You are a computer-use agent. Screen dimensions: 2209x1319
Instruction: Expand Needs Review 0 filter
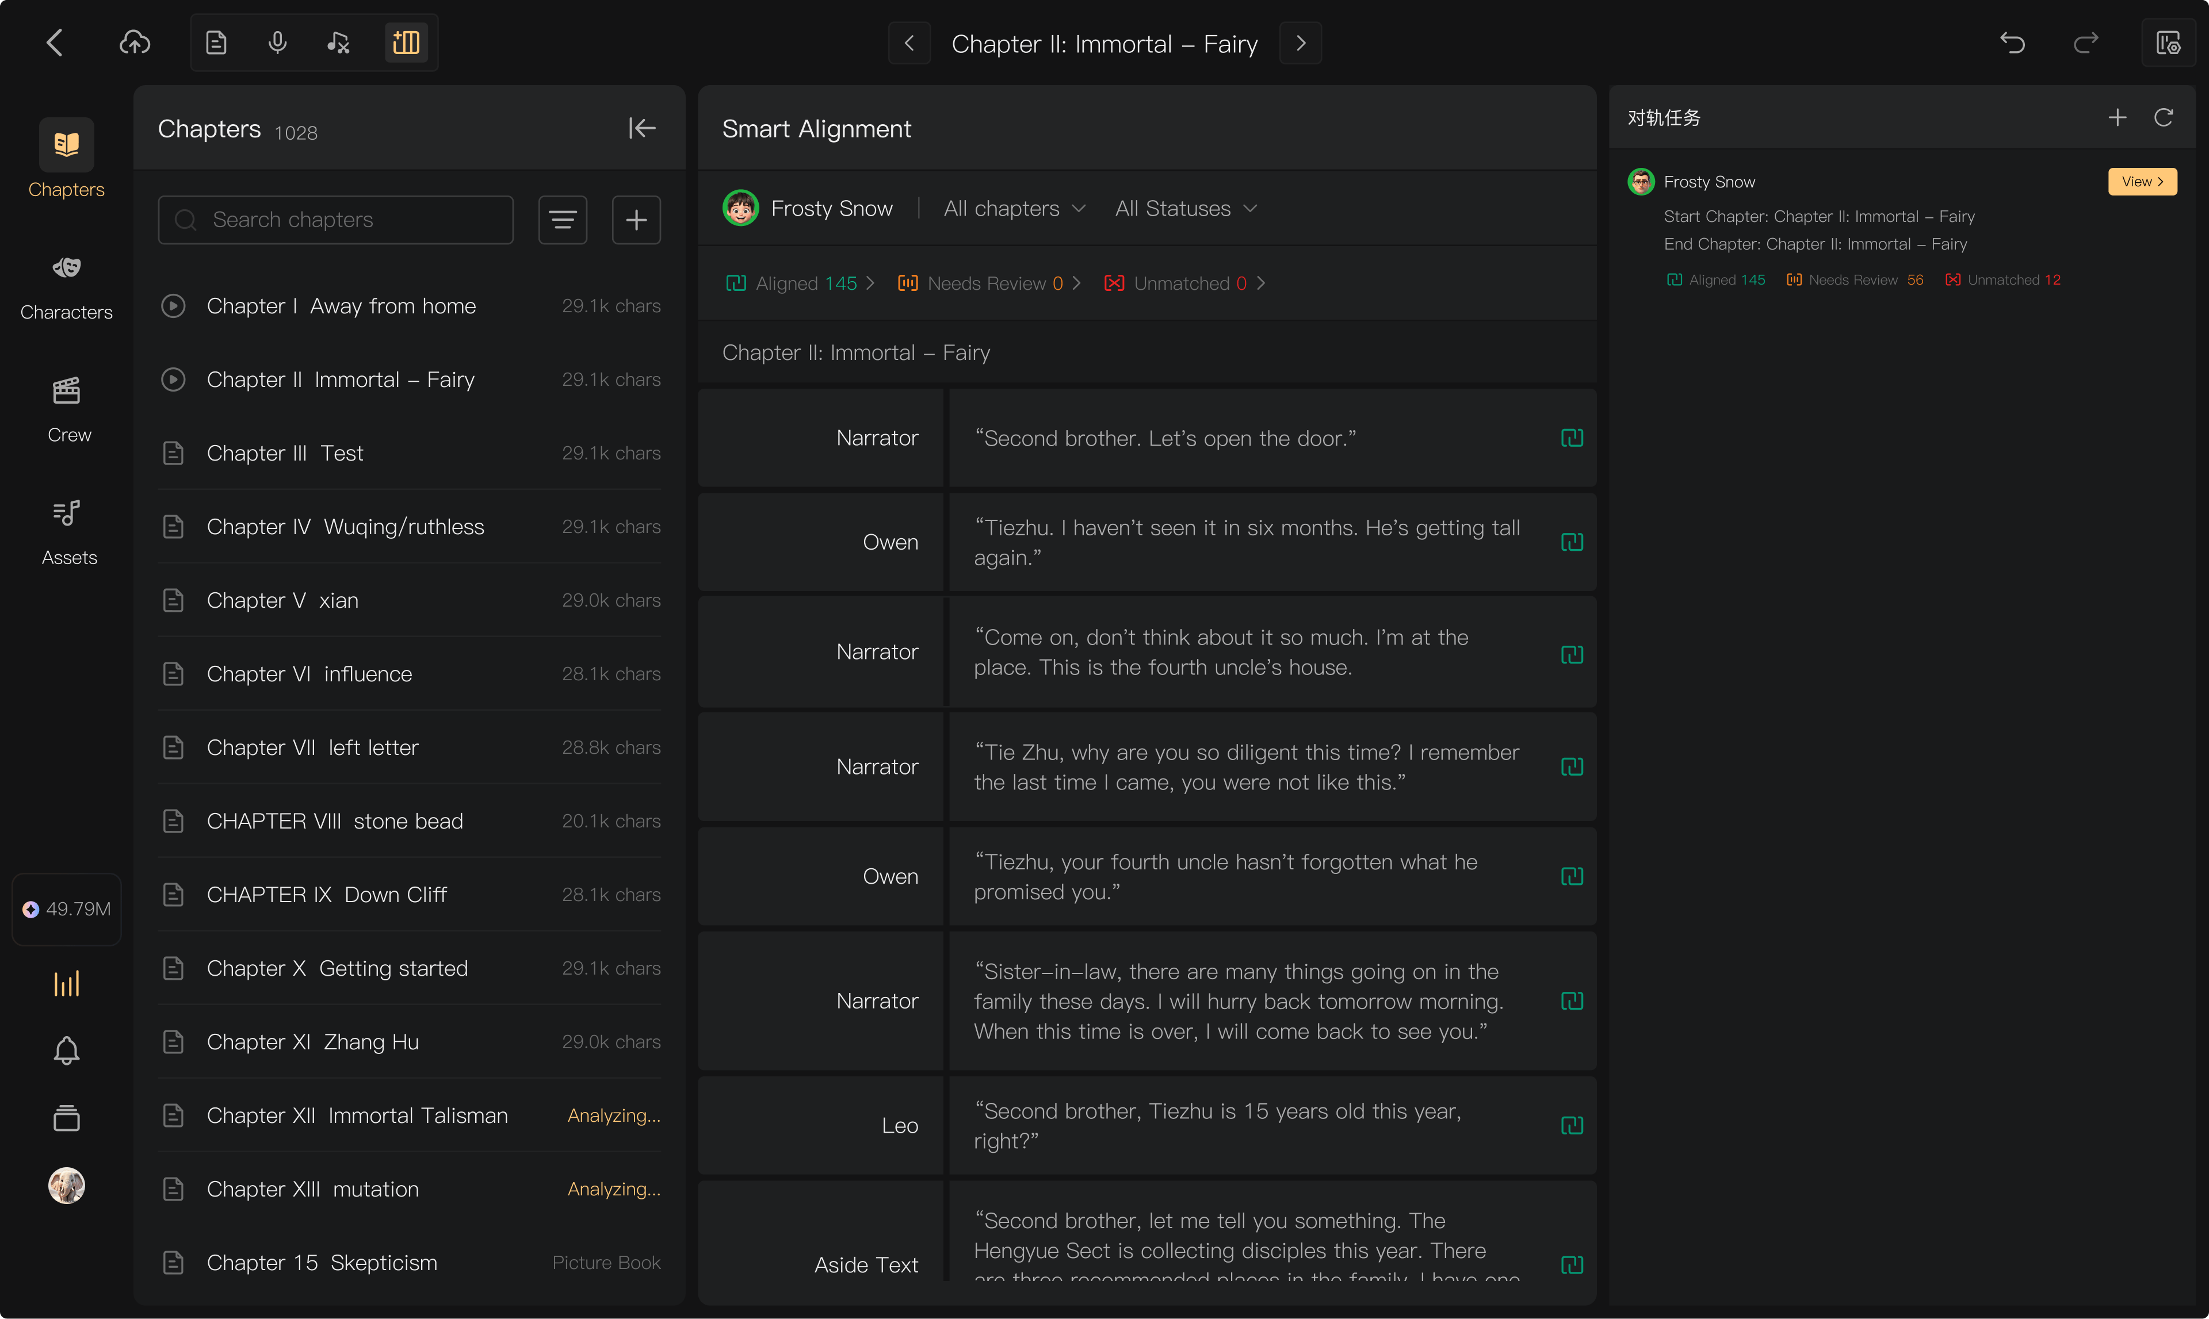(x=990, y=283)
